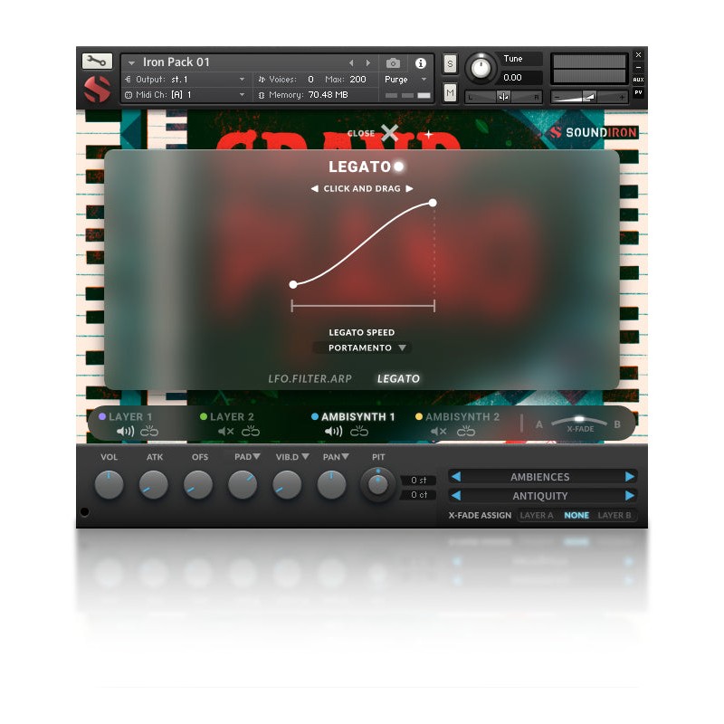Assign X-FADE to LAYER B
Viewport: 724px width, 724px height.
tap(614, 514)
